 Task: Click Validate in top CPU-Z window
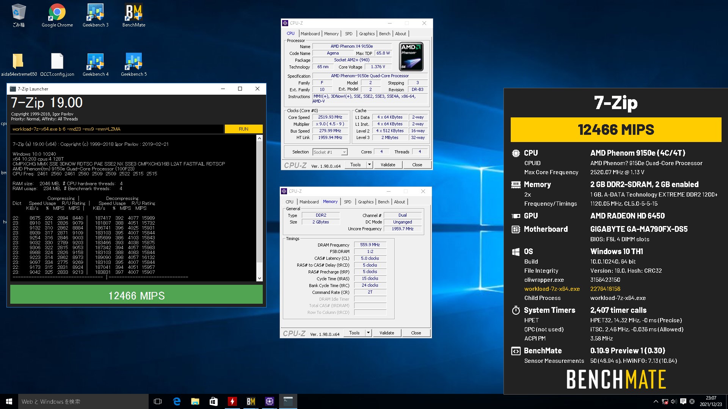pyautogui.click(x=388, y=165)
